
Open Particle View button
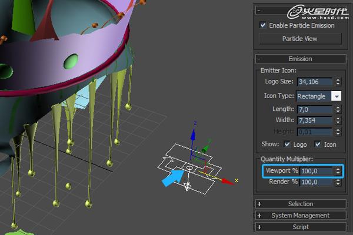pos(300,39)
